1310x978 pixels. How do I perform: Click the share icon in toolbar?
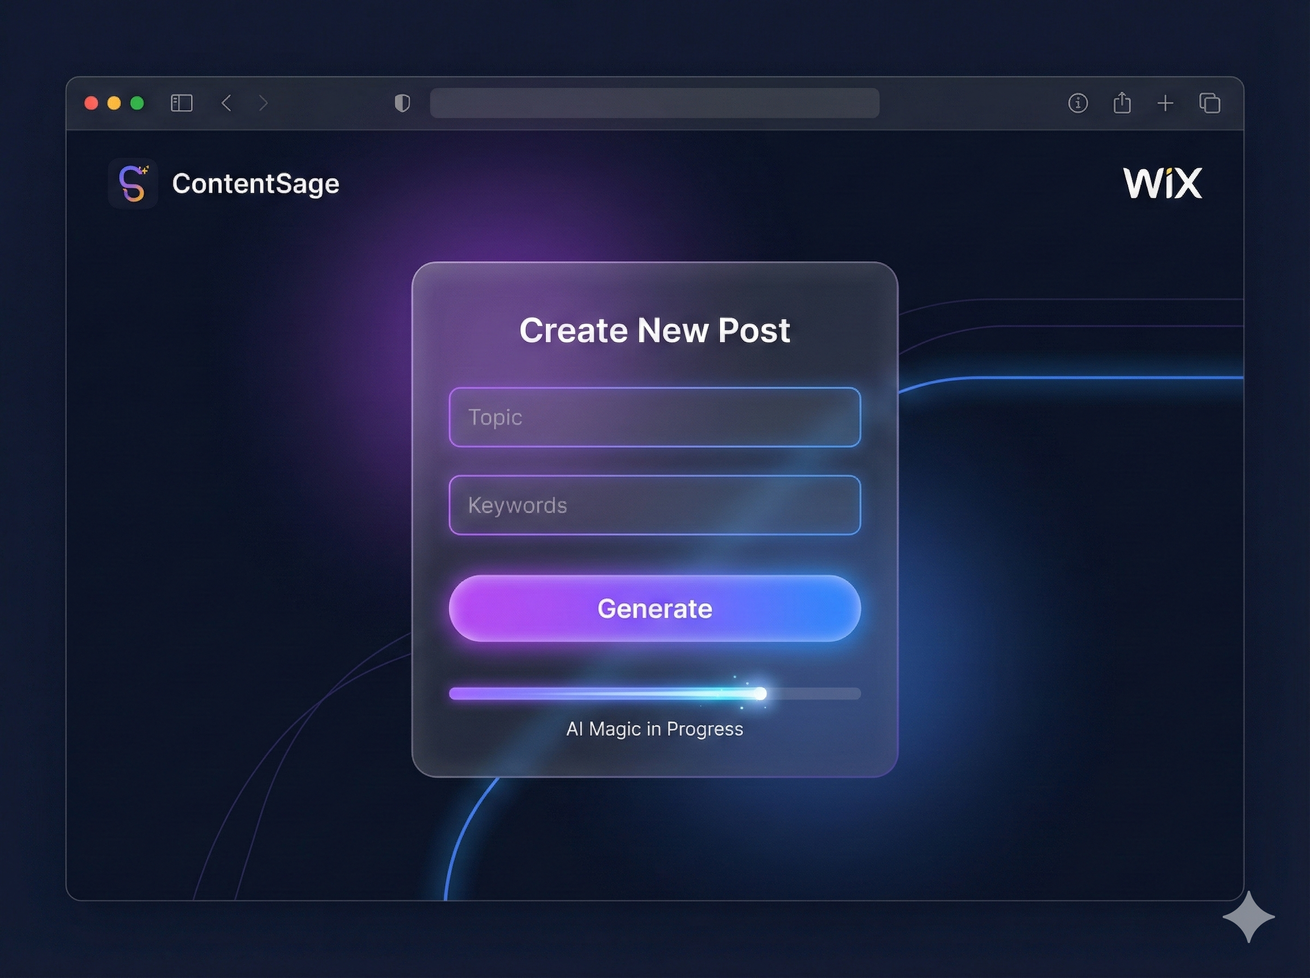pyautogui.click(x=1122, y=103)
